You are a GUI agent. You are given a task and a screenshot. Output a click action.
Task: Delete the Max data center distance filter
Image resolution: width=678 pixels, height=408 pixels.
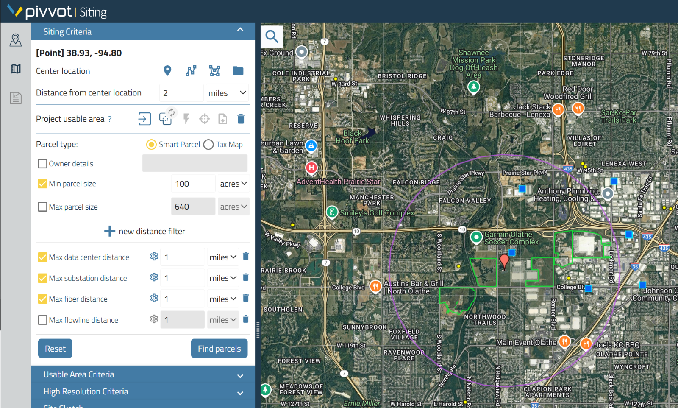(x=246, y=256)
